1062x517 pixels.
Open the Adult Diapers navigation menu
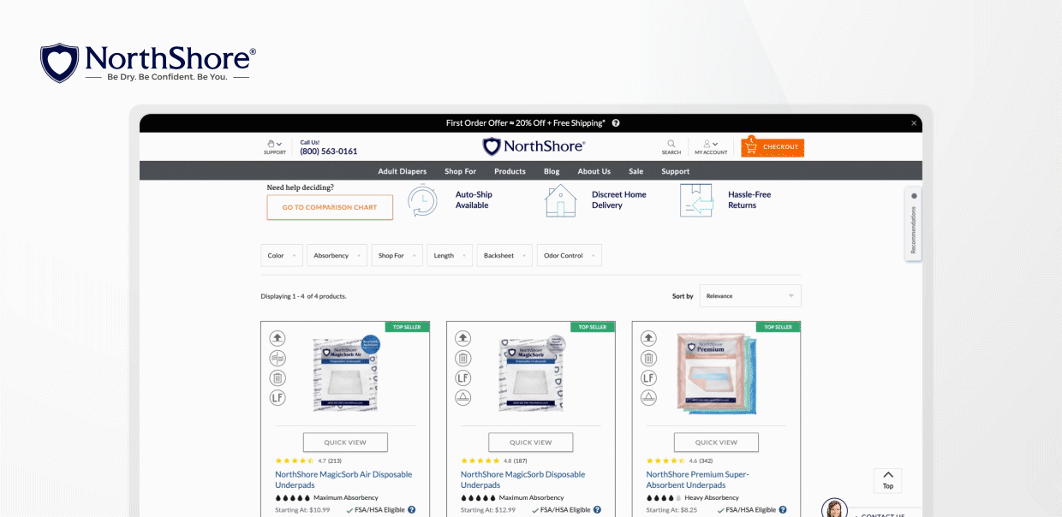[x=403, y=171]
